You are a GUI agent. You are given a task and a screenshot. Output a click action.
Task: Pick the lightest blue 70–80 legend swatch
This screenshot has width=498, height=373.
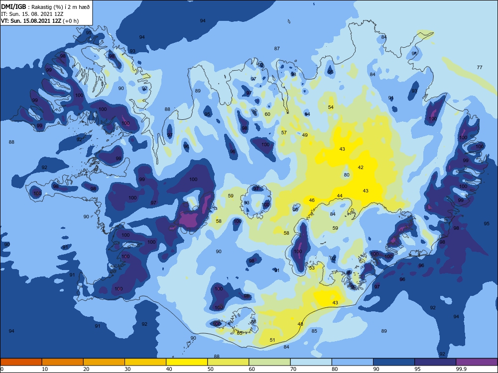311,362
